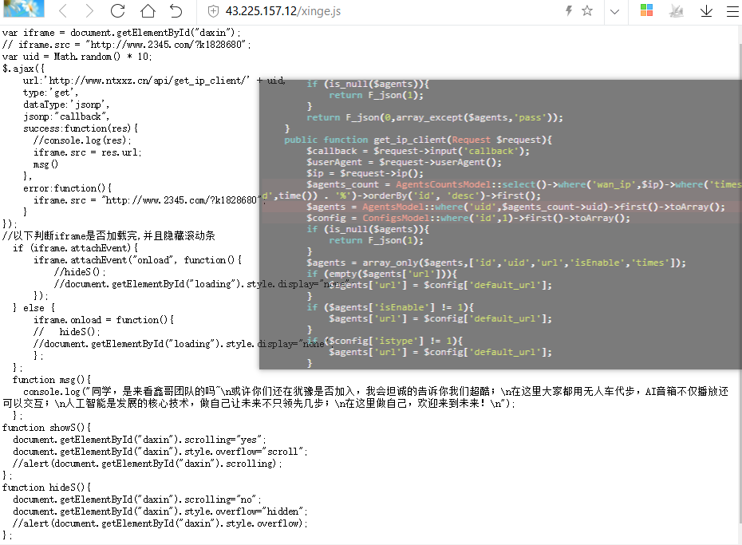Reload the xinge.js page
The height and width of the screenshot is (545, 742).
118,11
